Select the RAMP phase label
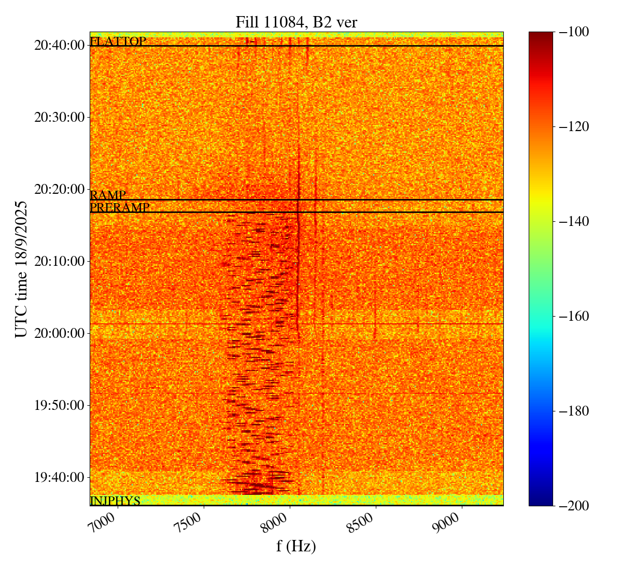The width and height of the screenshot is (622, 570). 108,195
